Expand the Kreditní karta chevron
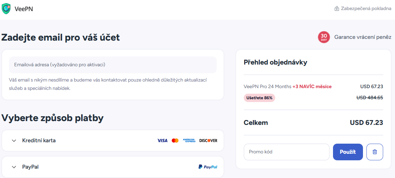Image resolution: width=395 pixels, height=178 pixels. coord(14,141)
